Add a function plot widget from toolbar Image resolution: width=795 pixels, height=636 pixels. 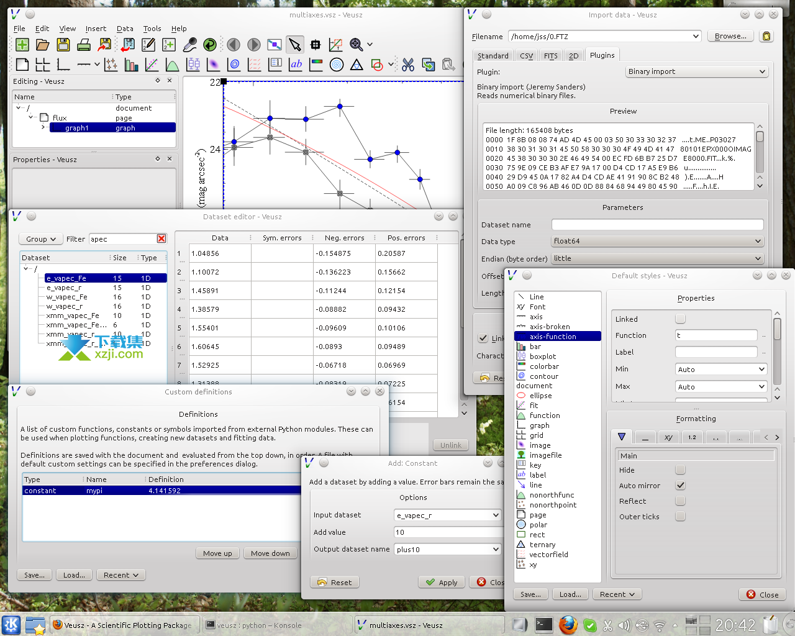[x=173, y=64]
